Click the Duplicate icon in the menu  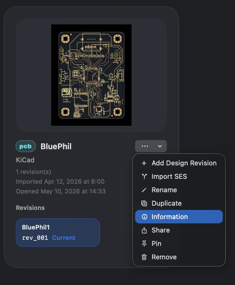coord(144,204)
